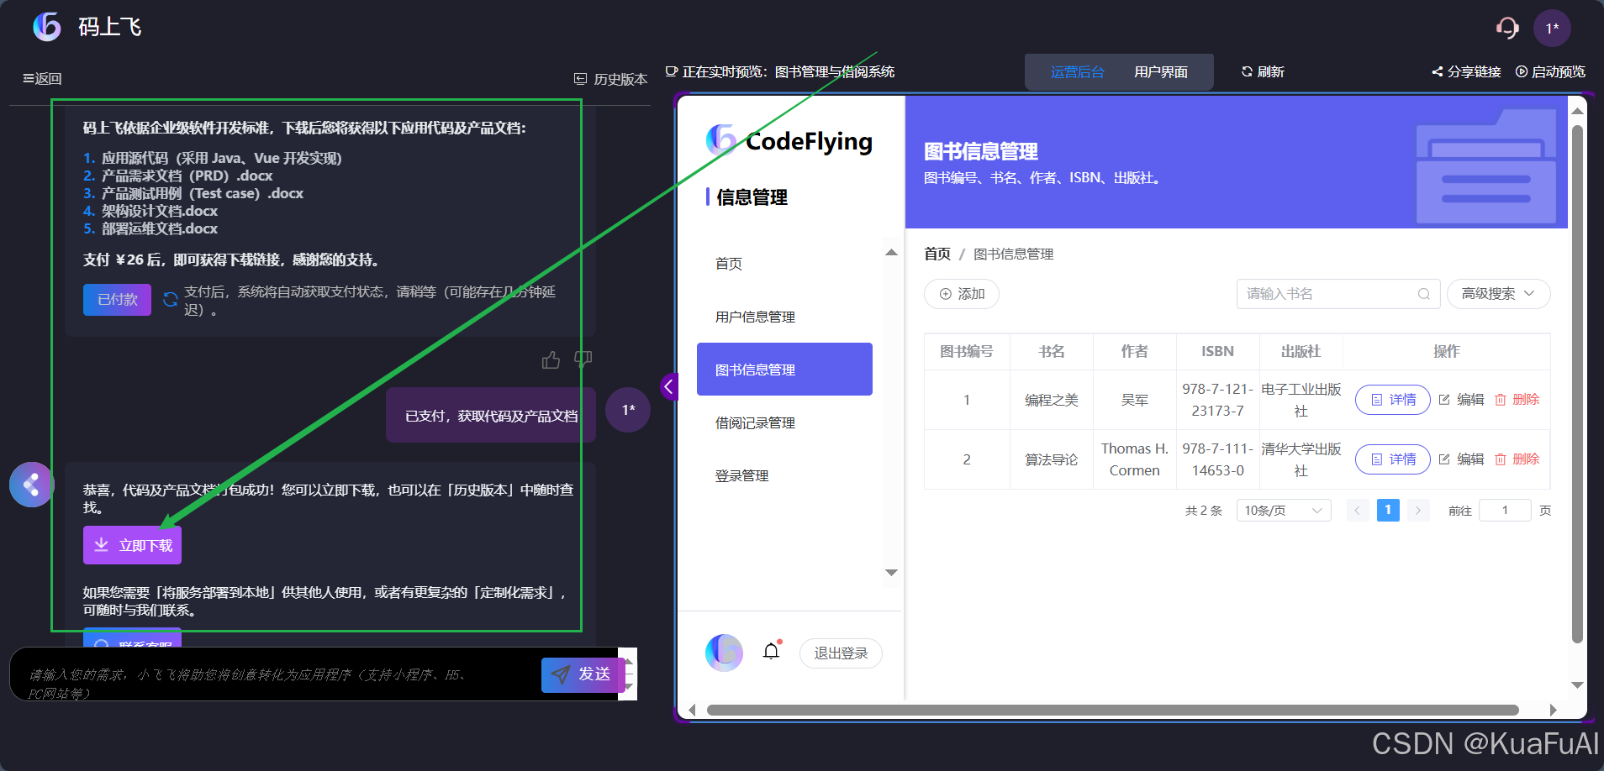
Task: Click preview scroll down arrow
Action: pos(1577,685)
